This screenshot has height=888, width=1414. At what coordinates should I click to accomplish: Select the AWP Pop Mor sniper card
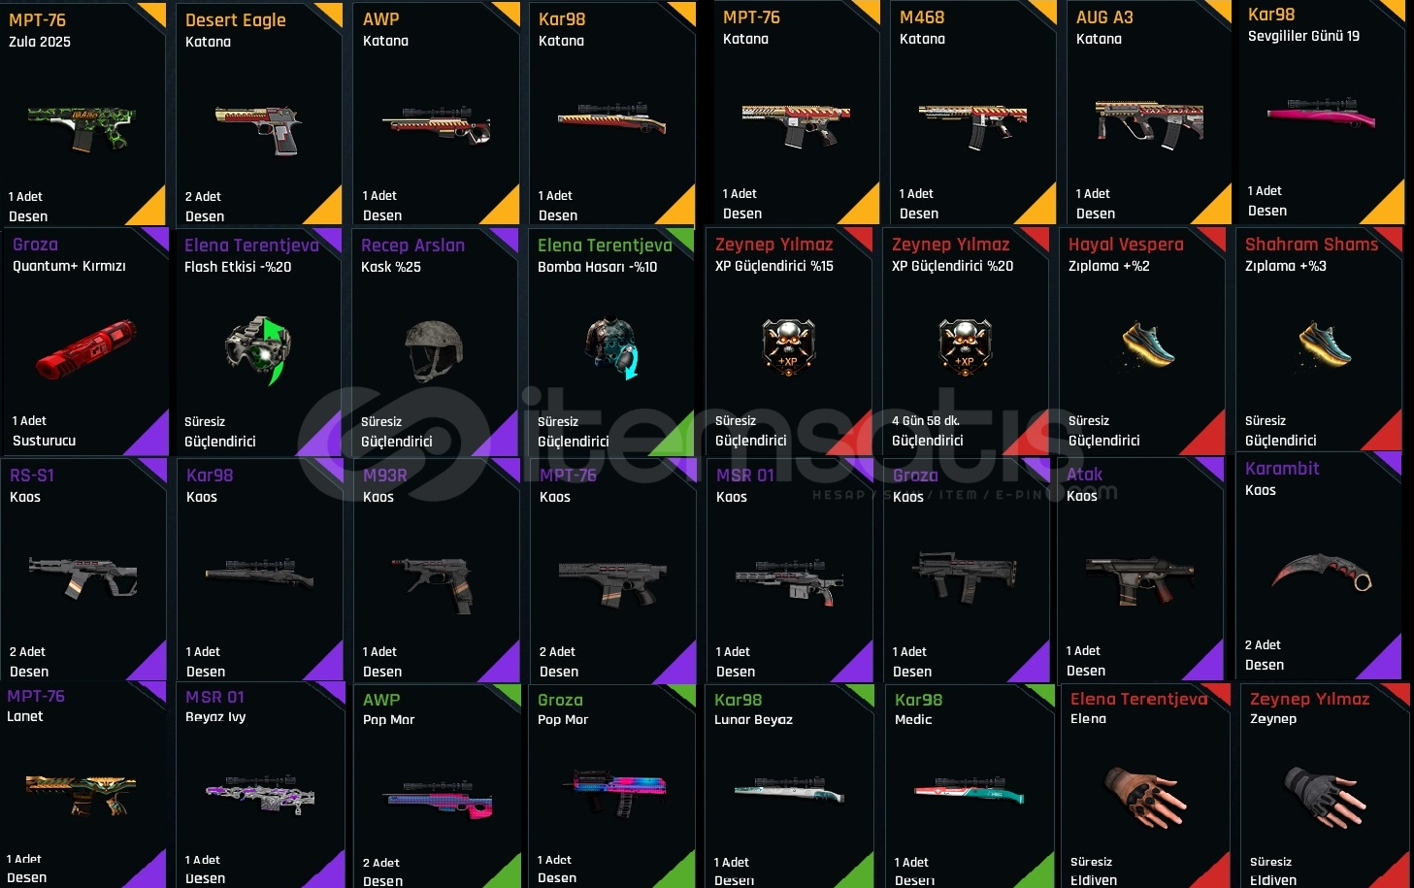coord(437,786)
